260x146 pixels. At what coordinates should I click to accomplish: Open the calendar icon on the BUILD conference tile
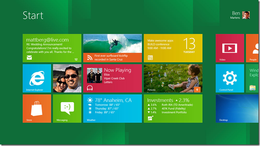coord(150,58)
